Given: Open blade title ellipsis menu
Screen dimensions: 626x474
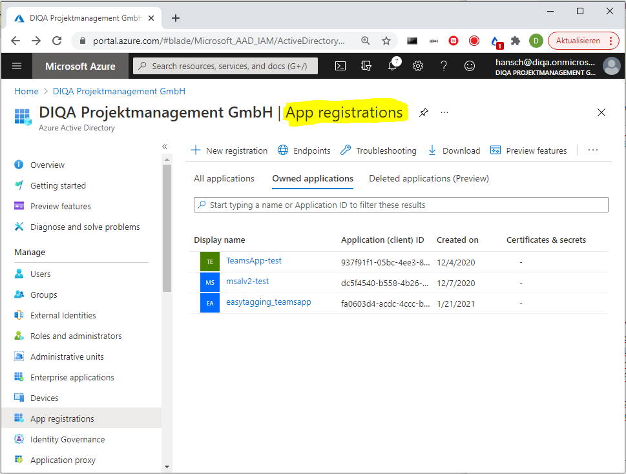Looking at the screenshot, I should click(x=444, y=112).
